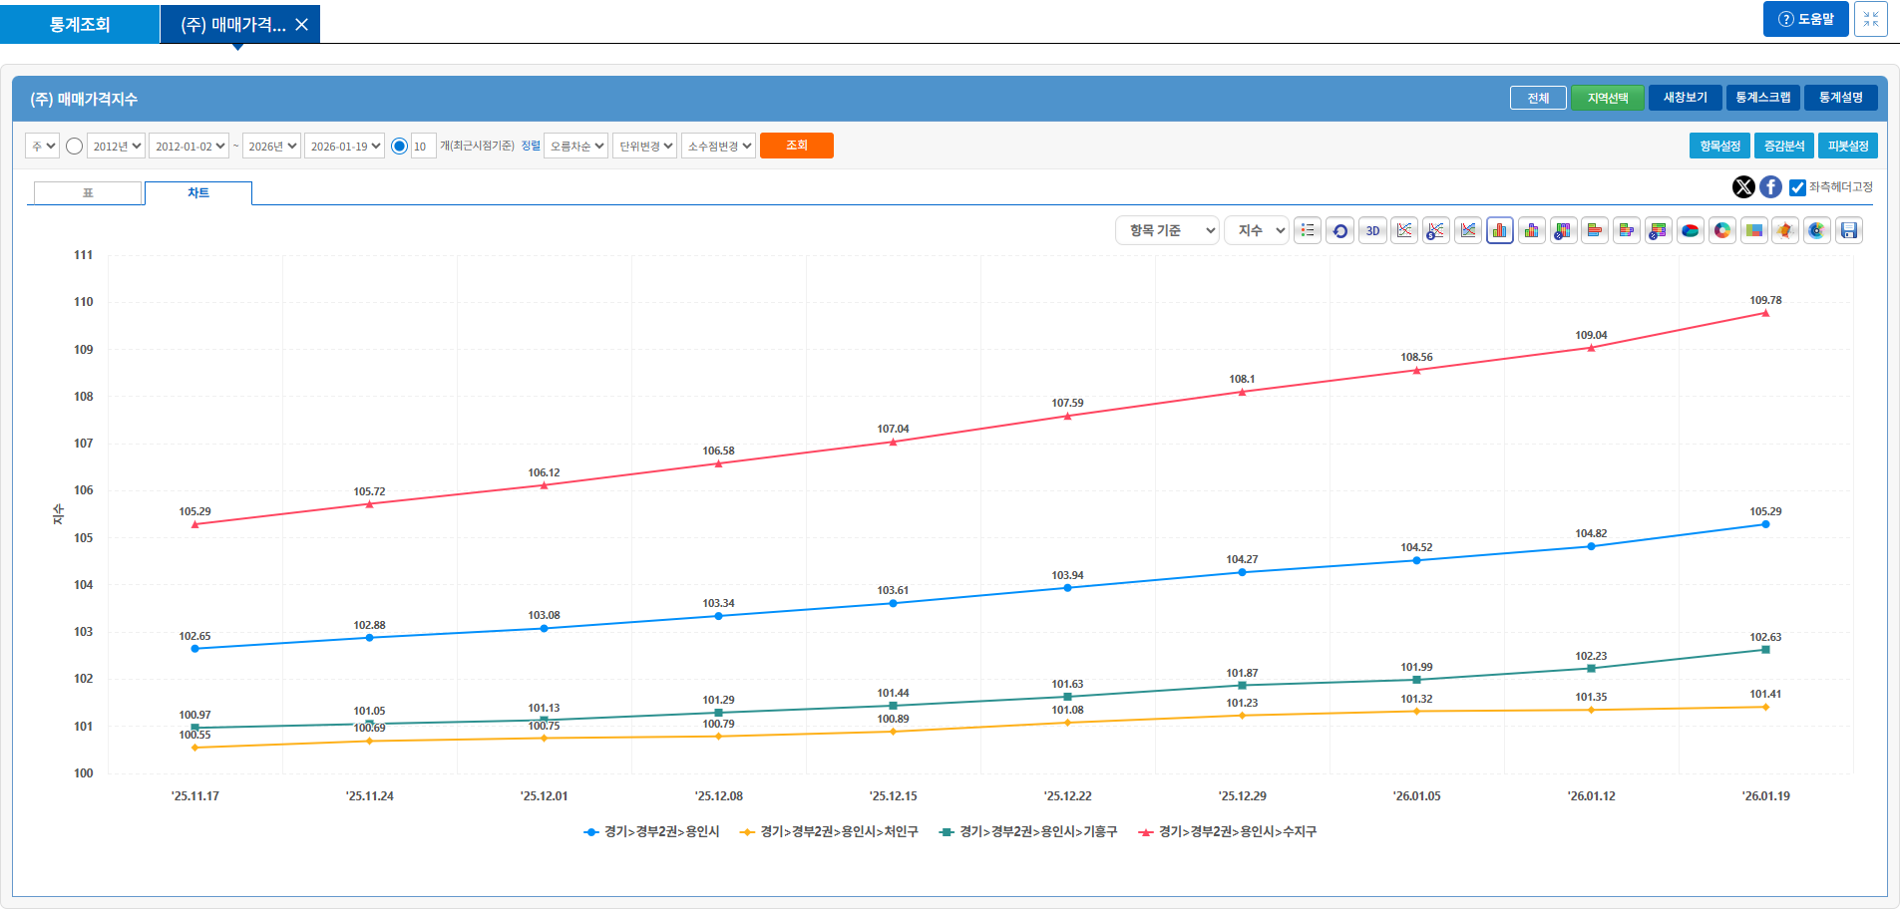Toggle the chart legend list icon
This screenshot has width=1900, height=913.
pos(1308,230)
